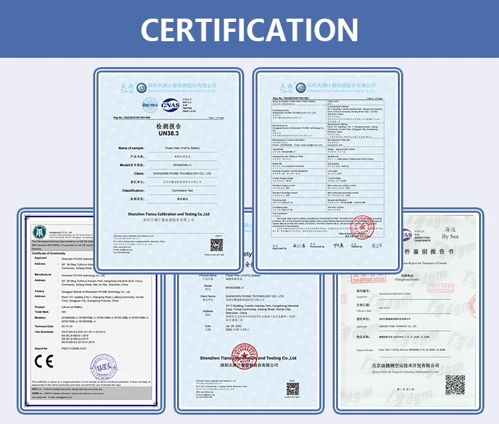This screenshot has width=499, height=424.
Task: Click the 'Certificate of Conformity' heading
Action: click(49, 253)
